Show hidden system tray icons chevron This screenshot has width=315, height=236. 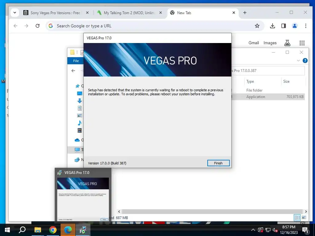click(x=253, y=230)
